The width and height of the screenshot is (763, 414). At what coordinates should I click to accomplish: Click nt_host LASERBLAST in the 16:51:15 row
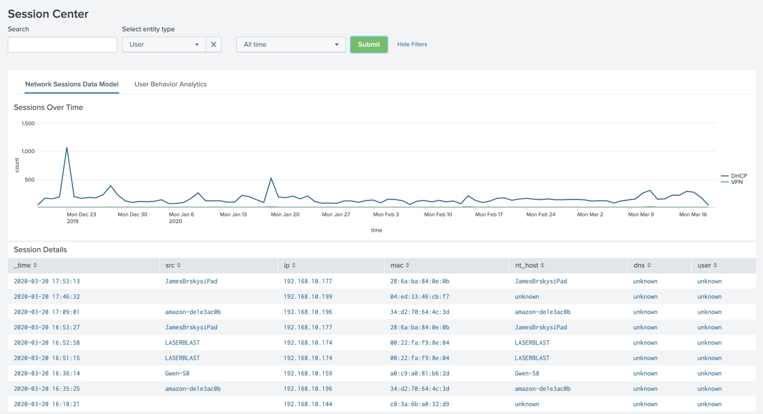click(532, 358)
